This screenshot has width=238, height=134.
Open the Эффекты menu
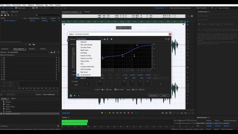31,5
